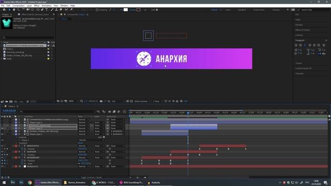The height and width of the screenshot is (186, 331).
Task: Open the Adobe After Effects taskbar button
Action: coord(48,182)
